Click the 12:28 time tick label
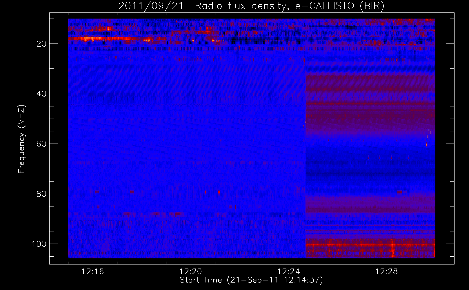Image resolution: width=469 pixels, height=290 pixels. [x=386, y=272]
